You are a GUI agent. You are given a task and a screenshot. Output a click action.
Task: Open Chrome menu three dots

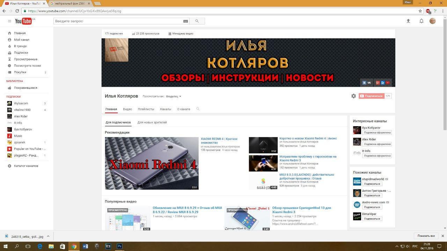tap(442, 11)
